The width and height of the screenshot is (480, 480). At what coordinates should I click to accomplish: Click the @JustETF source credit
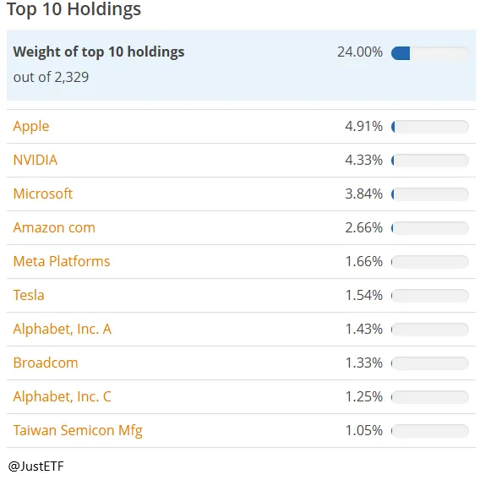pyautogui.click(x=35, y=466)
